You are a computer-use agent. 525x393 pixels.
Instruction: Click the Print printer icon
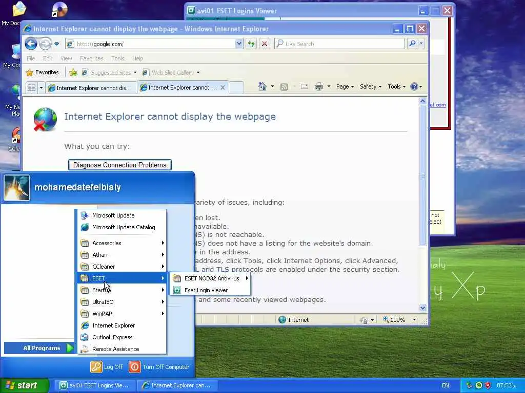319,86
